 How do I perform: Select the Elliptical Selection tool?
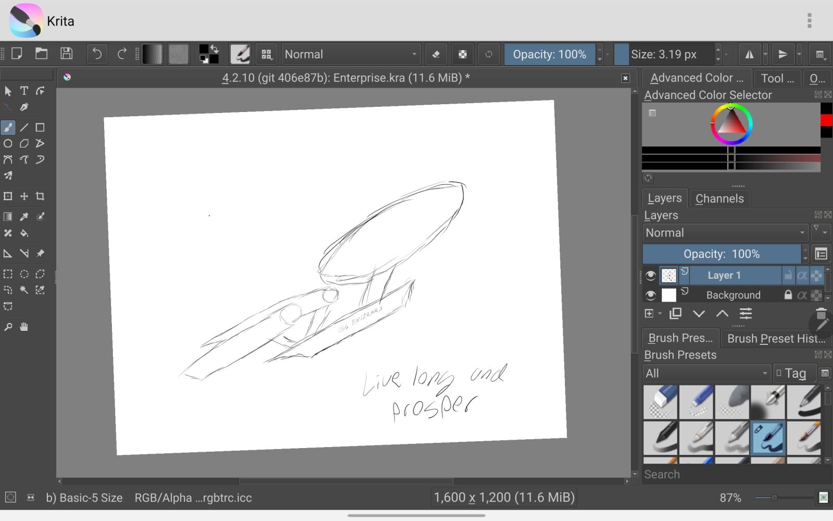pyautogui.click(x=24, y=274)
